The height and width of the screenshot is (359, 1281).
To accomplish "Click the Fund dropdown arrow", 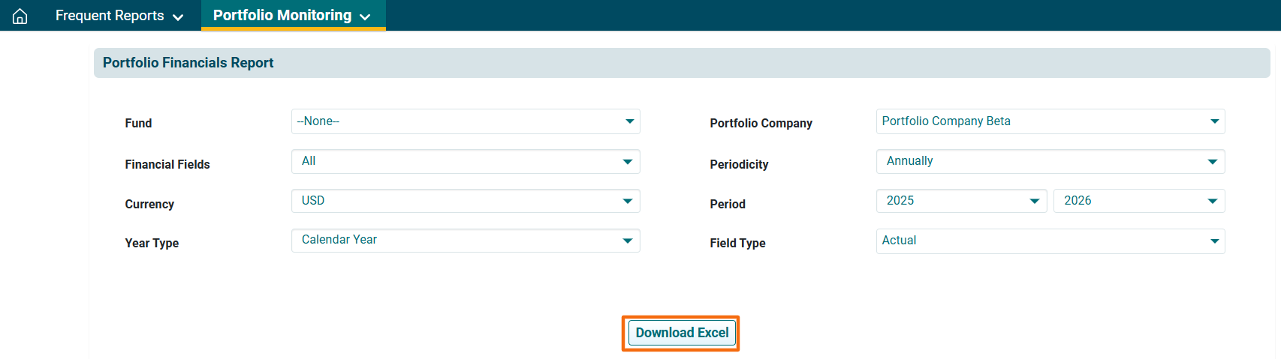I will (629, 121).
